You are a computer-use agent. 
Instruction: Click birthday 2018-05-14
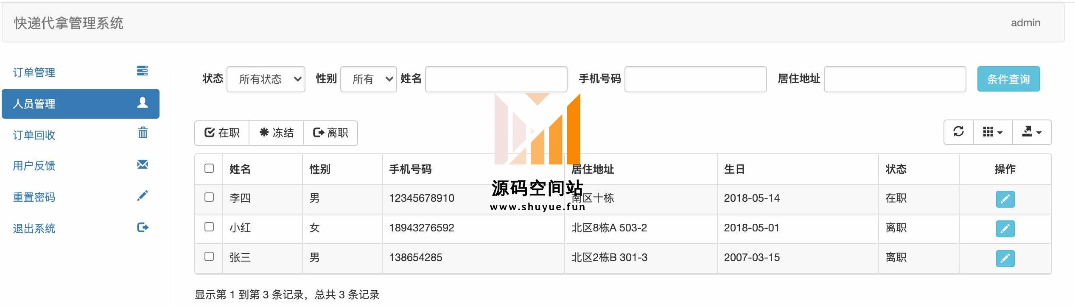coord(752,198)
